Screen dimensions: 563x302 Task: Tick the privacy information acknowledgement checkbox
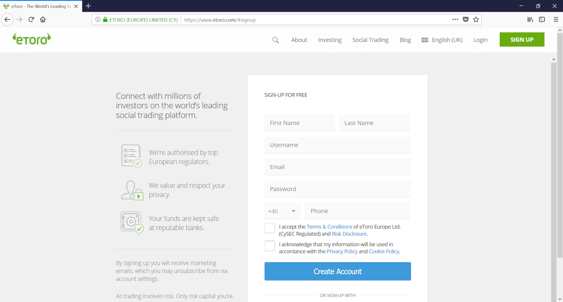[269, 246]
